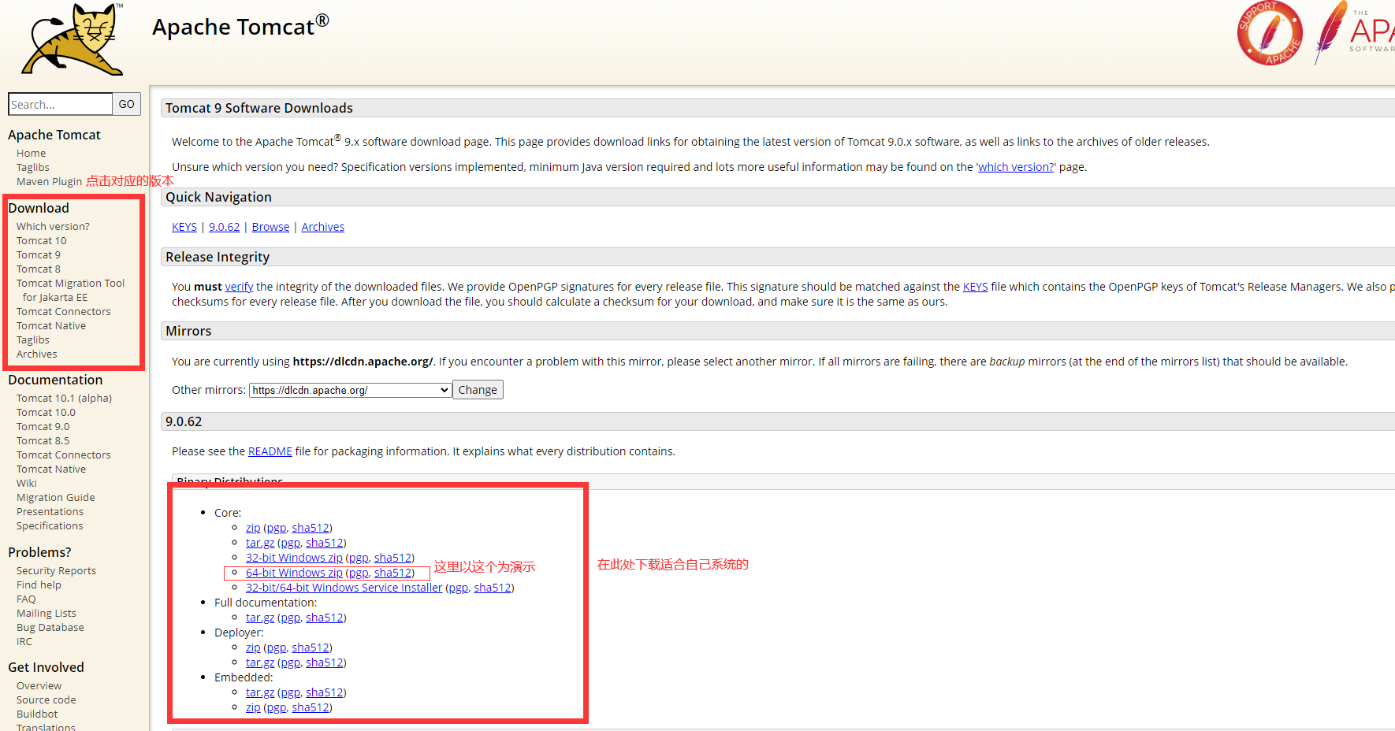This screenshot has width=1395, height=731.
Task: Click Archives in Quick Navigation
Action: tap(323, 227)
